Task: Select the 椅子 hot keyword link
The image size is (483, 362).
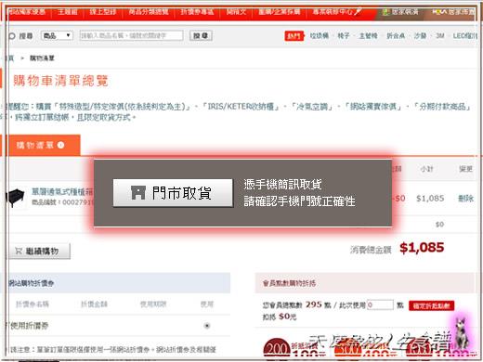Action: pyautogui.click(x=344, y=36)
